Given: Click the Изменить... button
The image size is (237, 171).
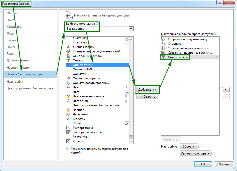Looking at the screenshot, I should [171, 140].
